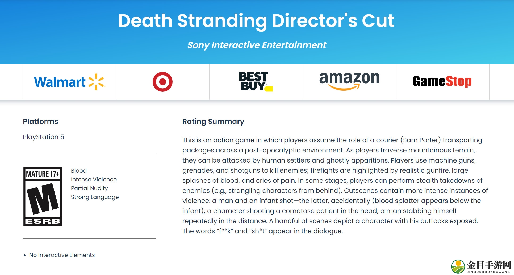The width and height of the screenshot is (514, 275).
Task: Click the Rating Summary heading
Action: [x=213, y=122]
